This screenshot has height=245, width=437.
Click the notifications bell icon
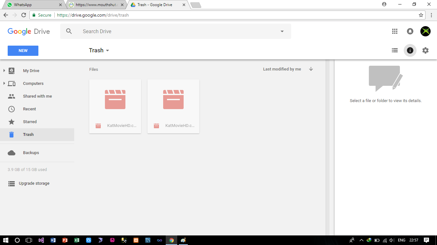tap(410, 31)
